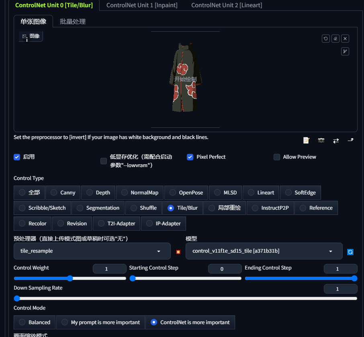
Task: Click the Starting Control Step slider
Action: pyautogui.click(x=186, y=278)
